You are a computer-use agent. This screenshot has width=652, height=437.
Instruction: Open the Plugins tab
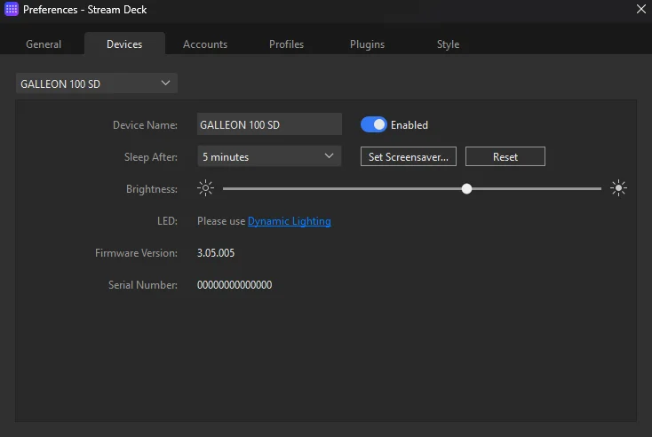point(367,44)
